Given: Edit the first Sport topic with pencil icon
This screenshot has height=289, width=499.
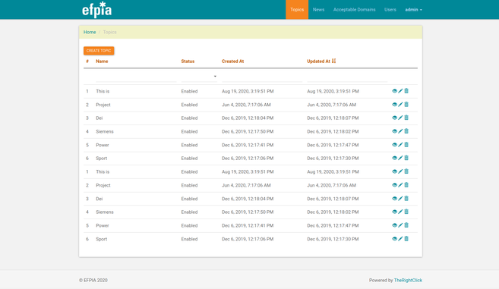Looking at the screenshot, I should click(400, 158).
